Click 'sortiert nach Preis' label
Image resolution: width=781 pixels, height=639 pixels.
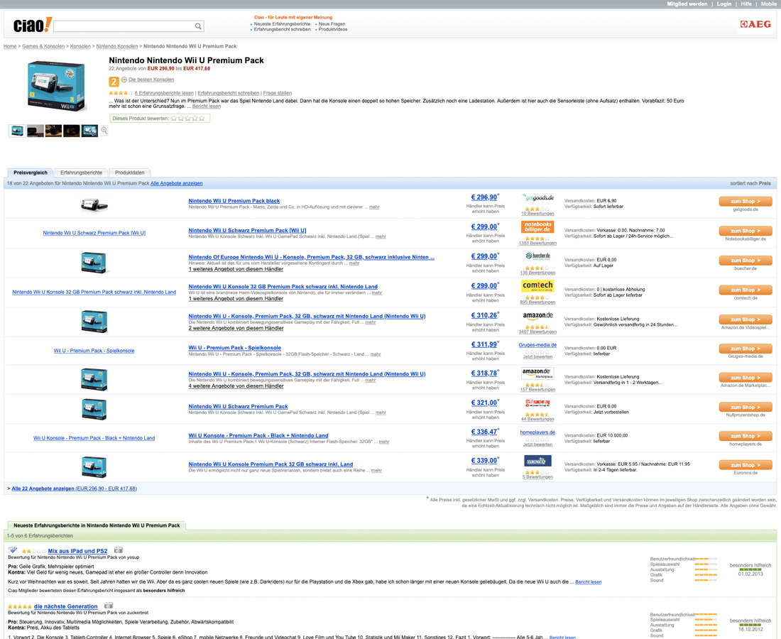750,183
